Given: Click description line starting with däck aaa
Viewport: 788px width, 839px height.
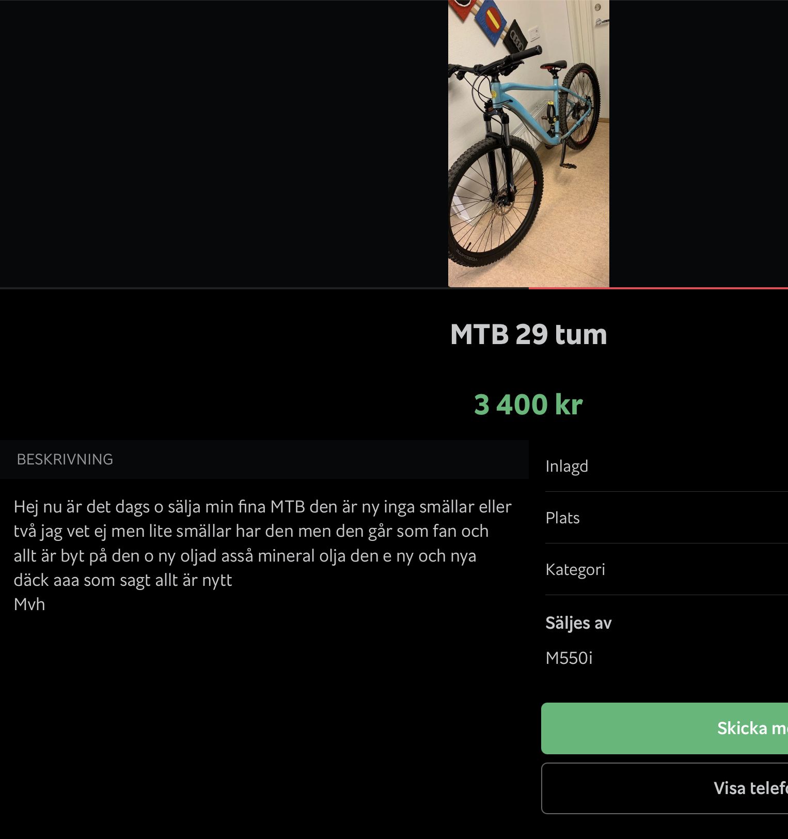Looking at the screenshot, I should click(x=123, y=580).
